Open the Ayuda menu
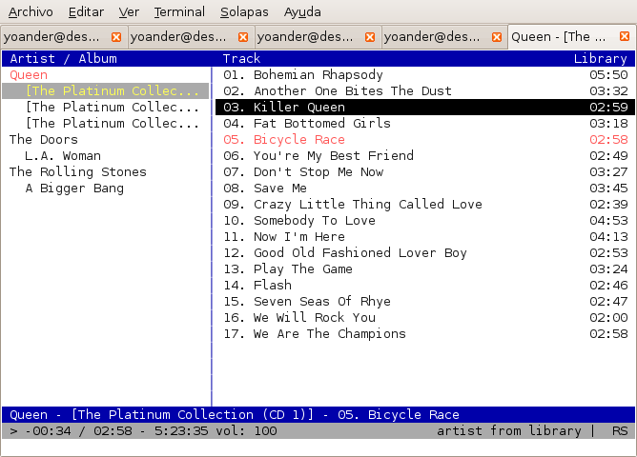 302,12
